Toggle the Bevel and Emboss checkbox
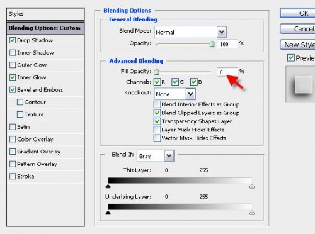315x234 pixels. (13, 90)
